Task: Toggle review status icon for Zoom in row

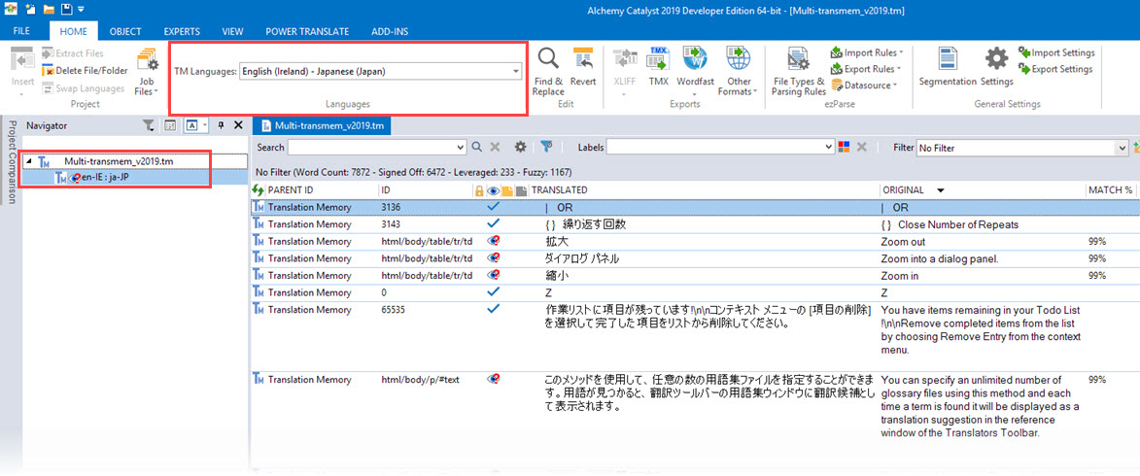Action: click(x=493, y=276)
